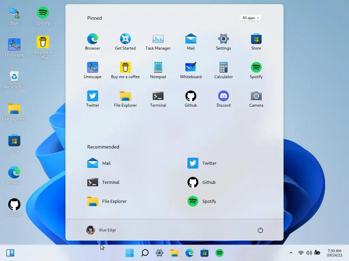Open Settings from the taskbar
Screen dimensions: 349x261
[160, 253]
